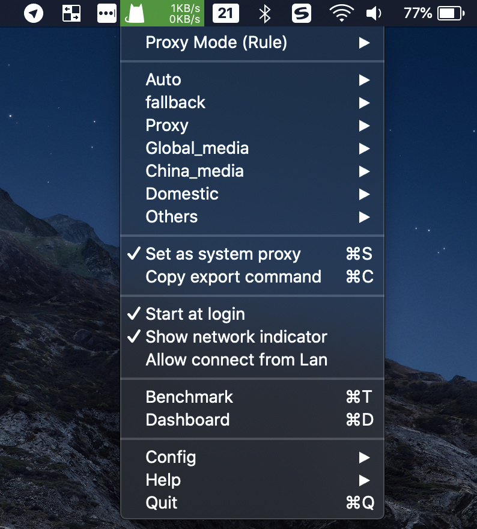Open the volume speaker icon
This screenshot has height=529, width=477.
[374, 13]
